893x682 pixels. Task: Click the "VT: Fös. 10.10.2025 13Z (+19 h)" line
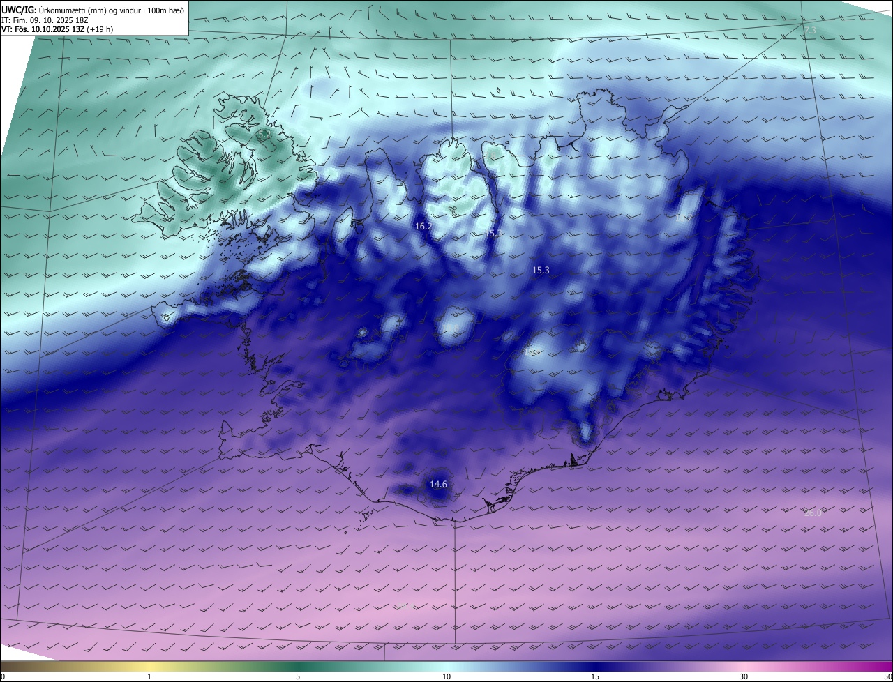pyautogui.click(x=57, y=29)
